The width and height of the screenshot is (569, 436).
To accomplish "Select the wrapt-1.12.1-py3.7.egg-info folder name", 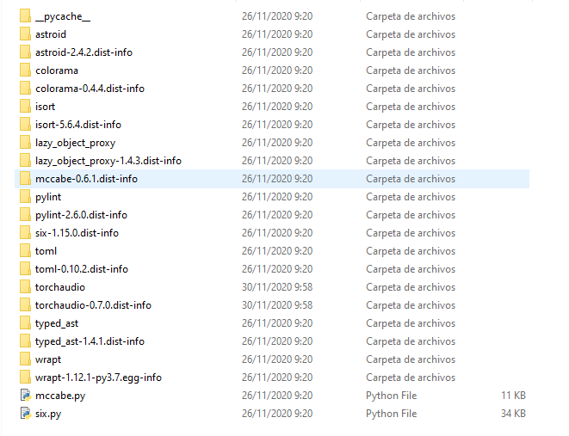I will tap(98, 378).
